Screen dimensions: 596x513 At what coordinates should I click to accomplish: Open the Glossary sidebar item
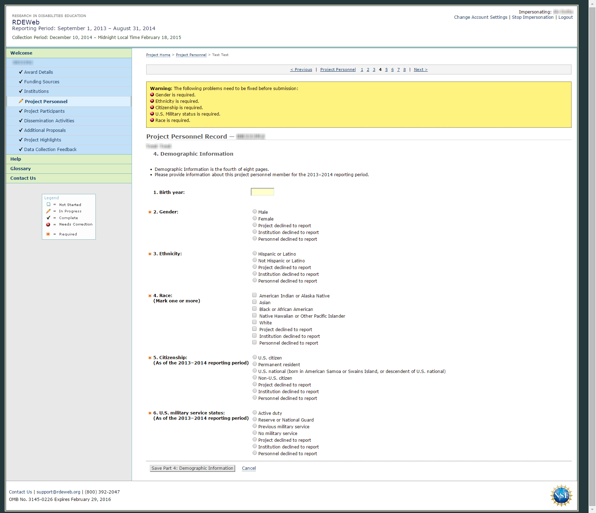[x=21, y=169]
